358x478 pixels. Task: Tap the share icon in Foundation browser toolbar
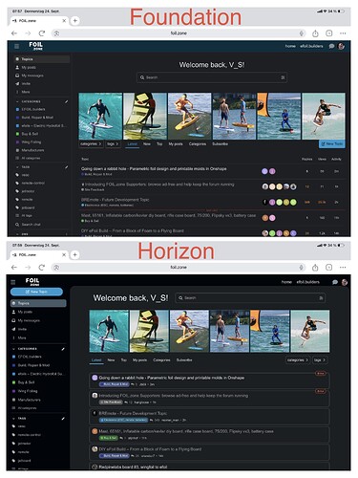[x=315, y=33]
